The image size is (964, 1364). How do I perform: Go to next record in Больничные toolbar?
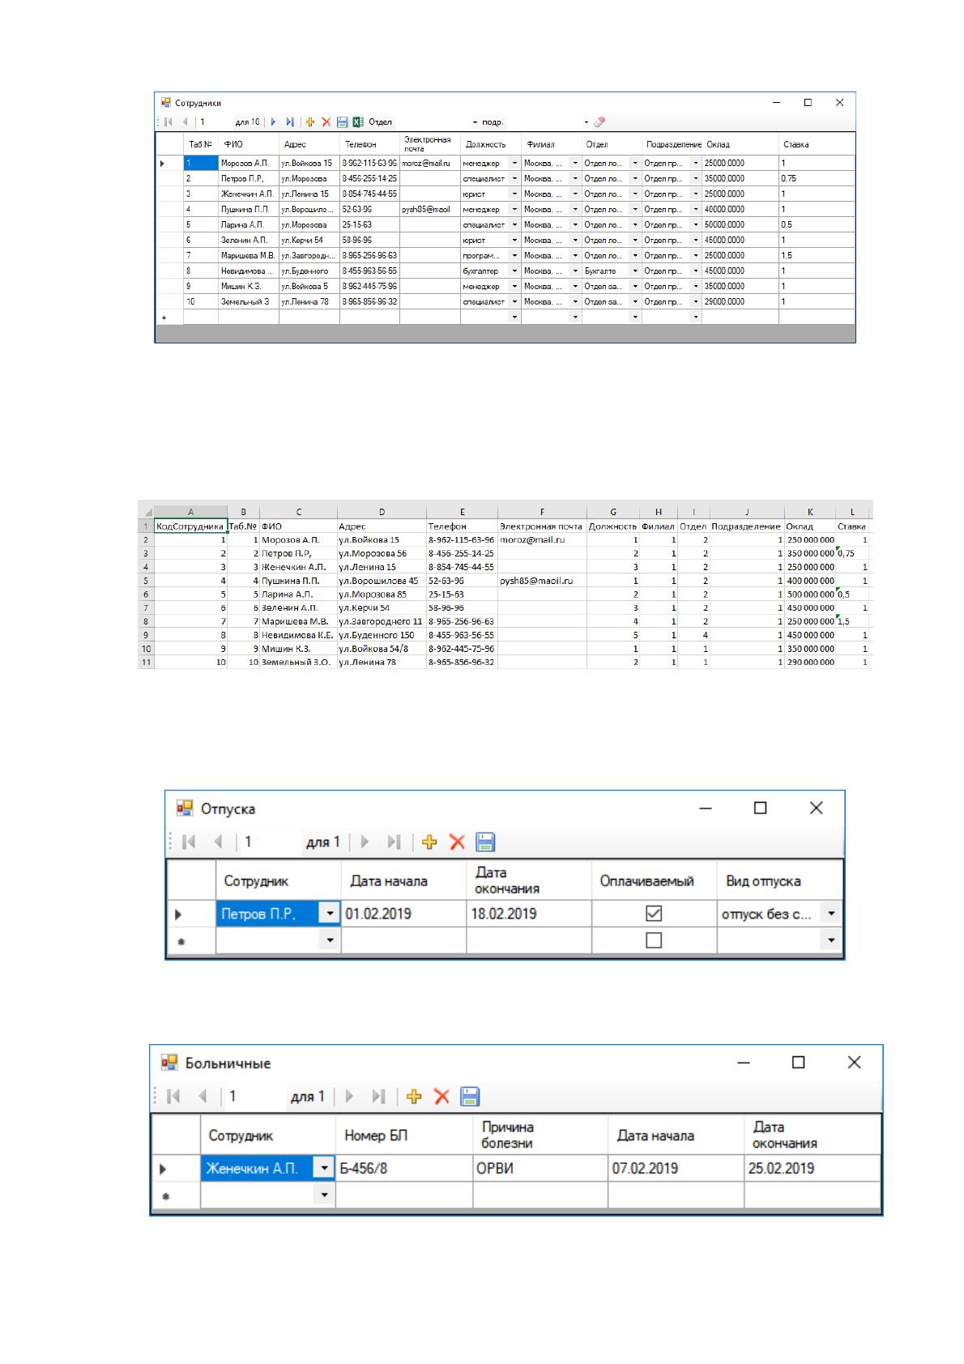pos(349,1097)
